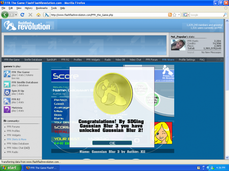Click the FFR Simfile Database sidebar icon
Image resolution: width=229 pixels, height=171 pixels.
(7, 84)
